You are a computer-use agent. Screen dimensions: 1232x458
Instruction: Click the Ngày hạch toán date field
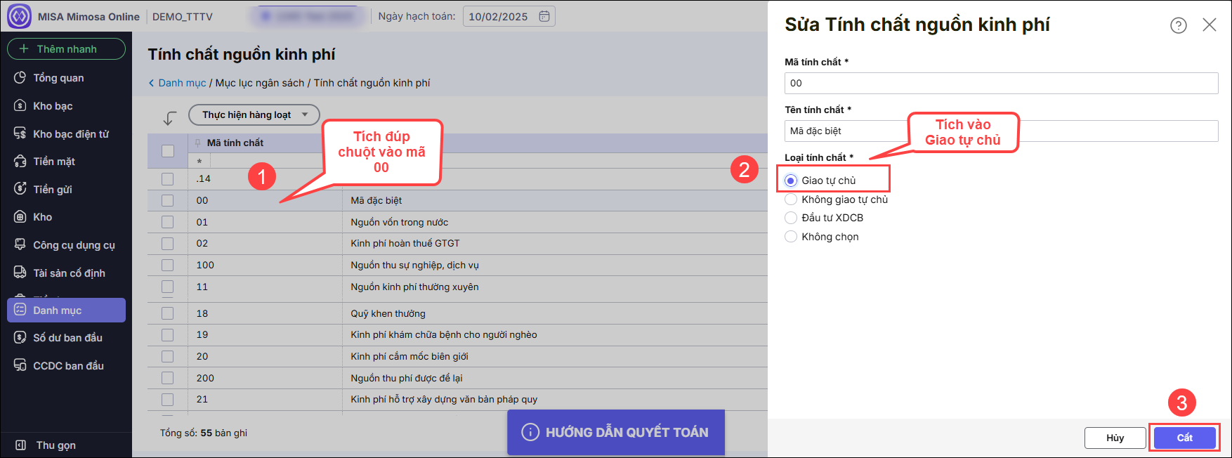pos(509,16)
